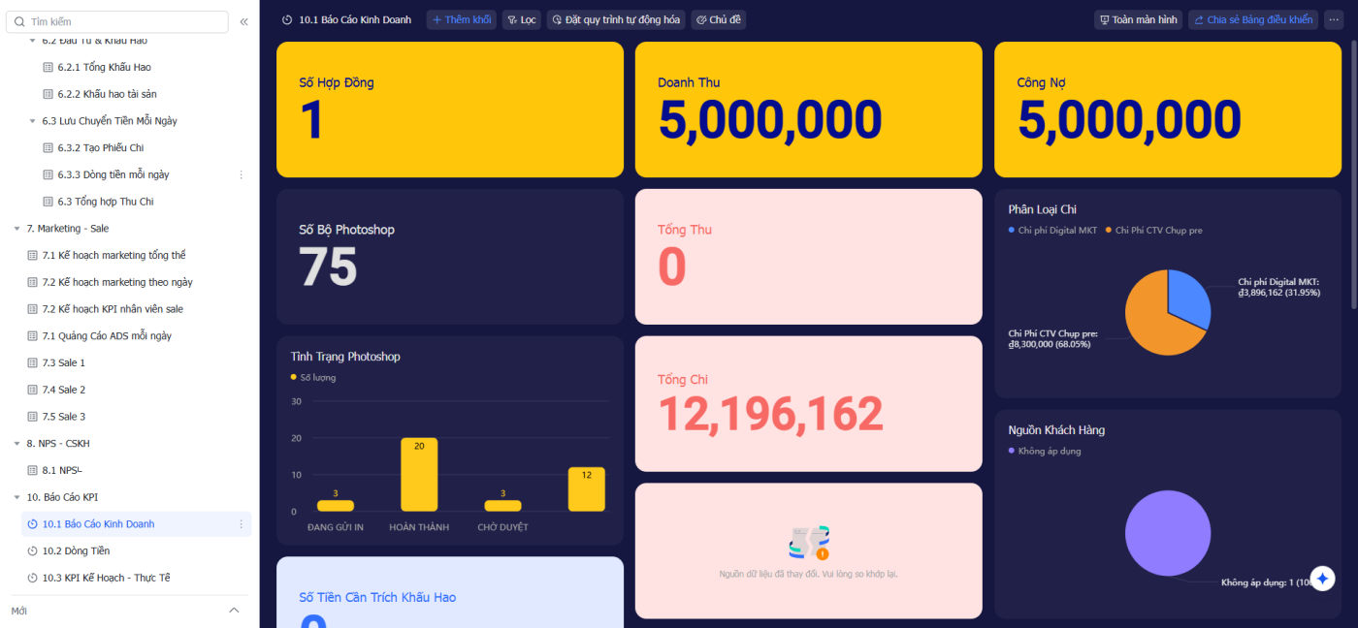
Task: Click three-dot menu beside 10.1 Báo Cáo Kinh Doanh
Action: (x=242, y=524)
